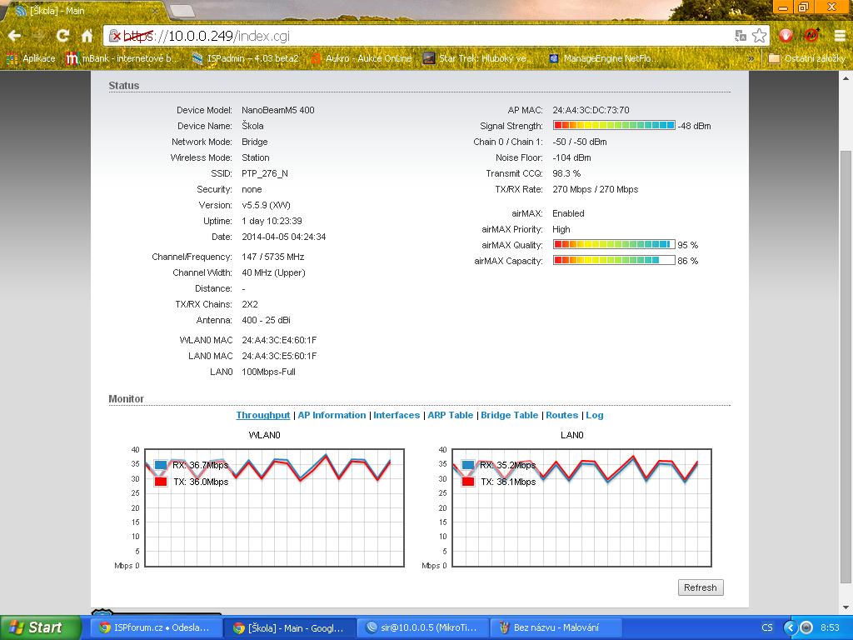Expand hidden tray icons arrow
Viewport: 853px width, 640px height.
(791, 628)
